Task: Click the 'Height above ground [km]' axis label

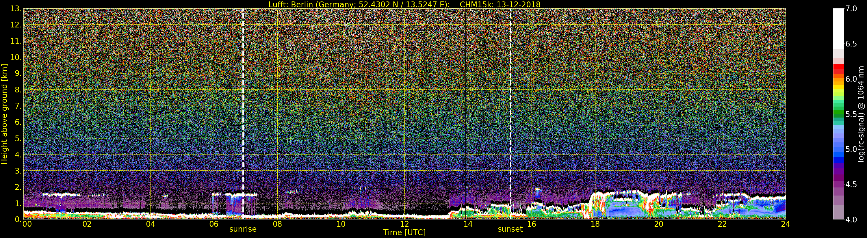Action: [4, 114]
